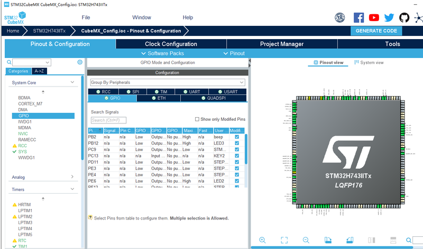
Task: Toggle the split vertical view icon
Action: pyautogui.click(x=372, y=240)
